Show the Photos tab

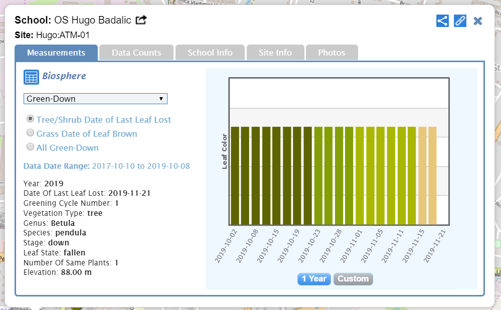tap(331, 53)
